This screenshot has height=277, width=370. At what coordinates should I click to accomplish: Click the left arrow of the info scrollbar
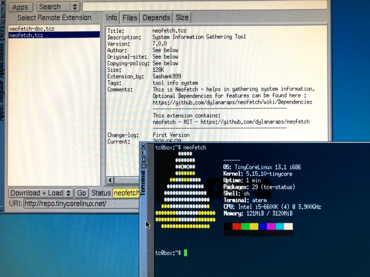[x=110, y=180]
